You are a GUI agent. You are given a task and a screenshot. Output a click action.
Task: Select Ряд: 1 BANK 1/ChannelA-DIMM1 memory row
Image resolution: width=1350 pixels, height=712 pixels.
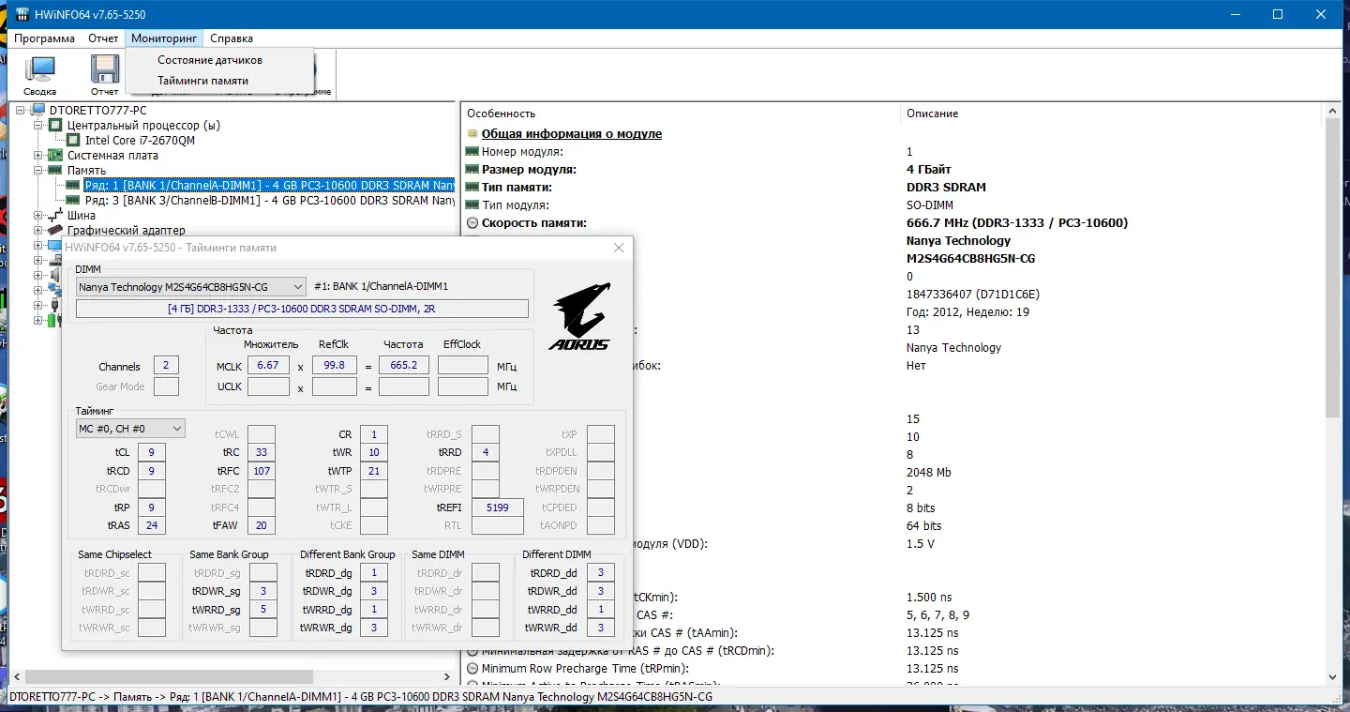(270, 186)
